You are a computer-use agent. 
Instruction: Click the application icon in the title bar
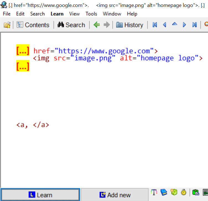4,5
